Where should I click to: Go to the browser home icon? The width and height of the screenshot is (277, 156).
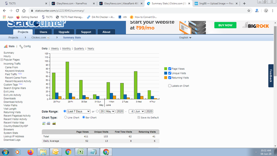tap(24, 10)
